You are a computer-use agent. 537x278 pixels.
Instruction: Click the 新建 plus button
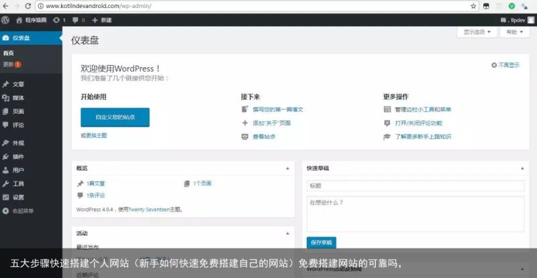[x=102, y=20]
